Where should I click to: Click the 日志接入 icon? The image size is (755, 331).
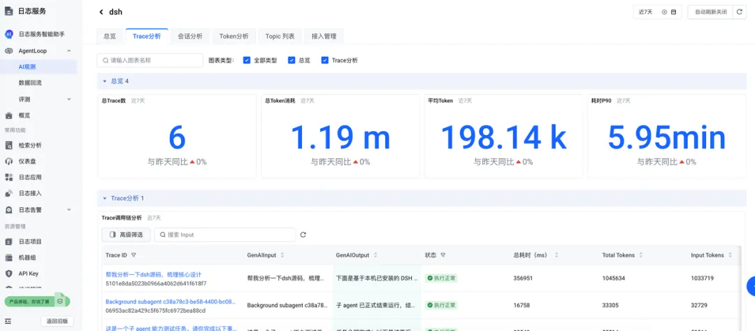[8, 193]
